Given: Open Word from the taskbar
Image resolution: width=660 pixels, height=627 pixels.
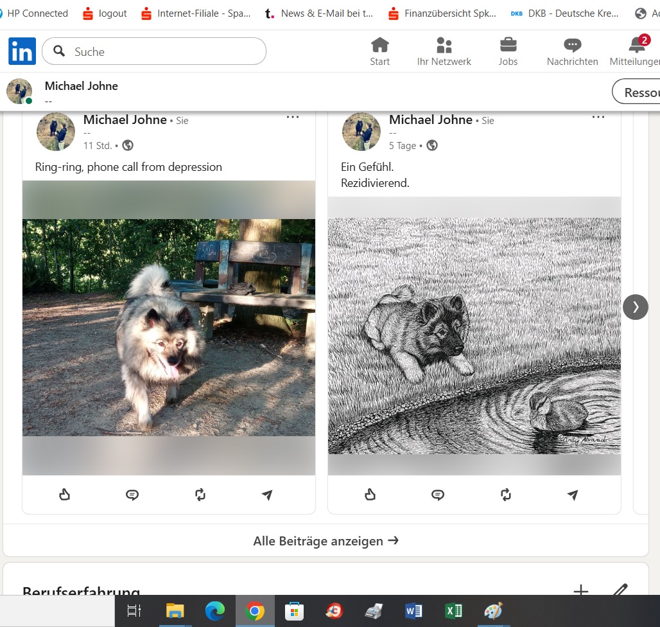Looking at the screenshot, I should click(x=413, y=611).
